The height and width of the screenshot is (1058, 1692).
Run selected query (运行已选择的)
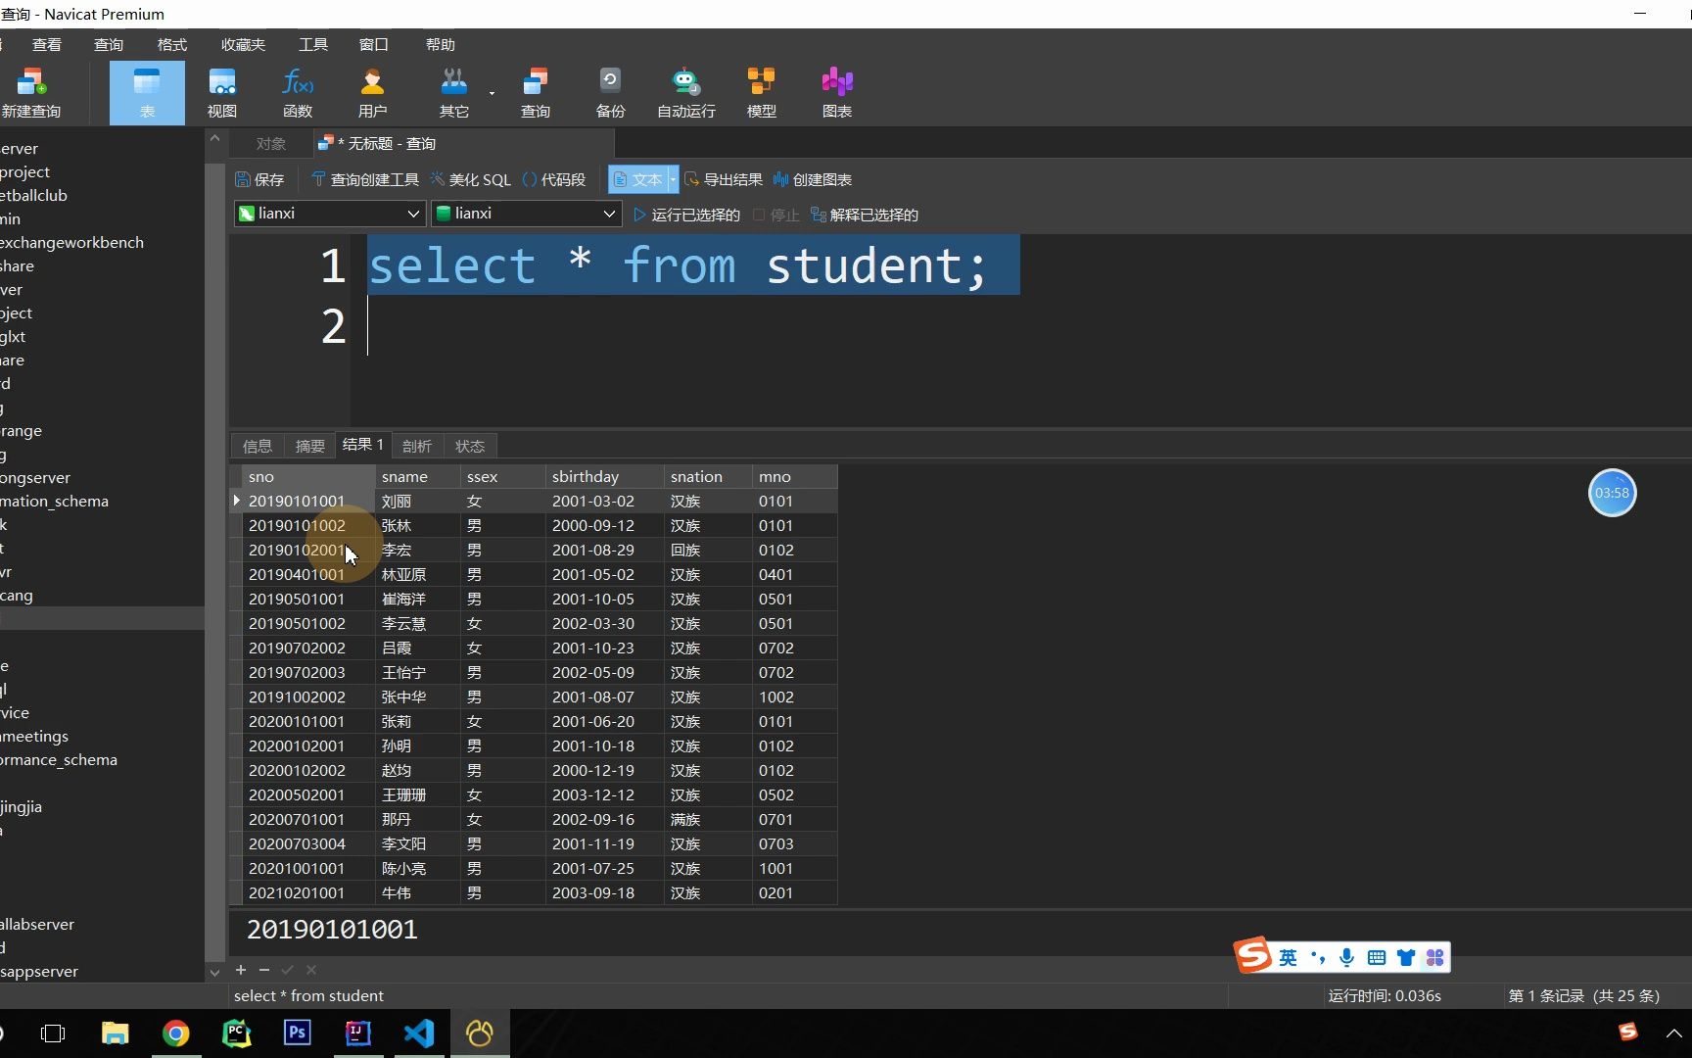point(686,215)
